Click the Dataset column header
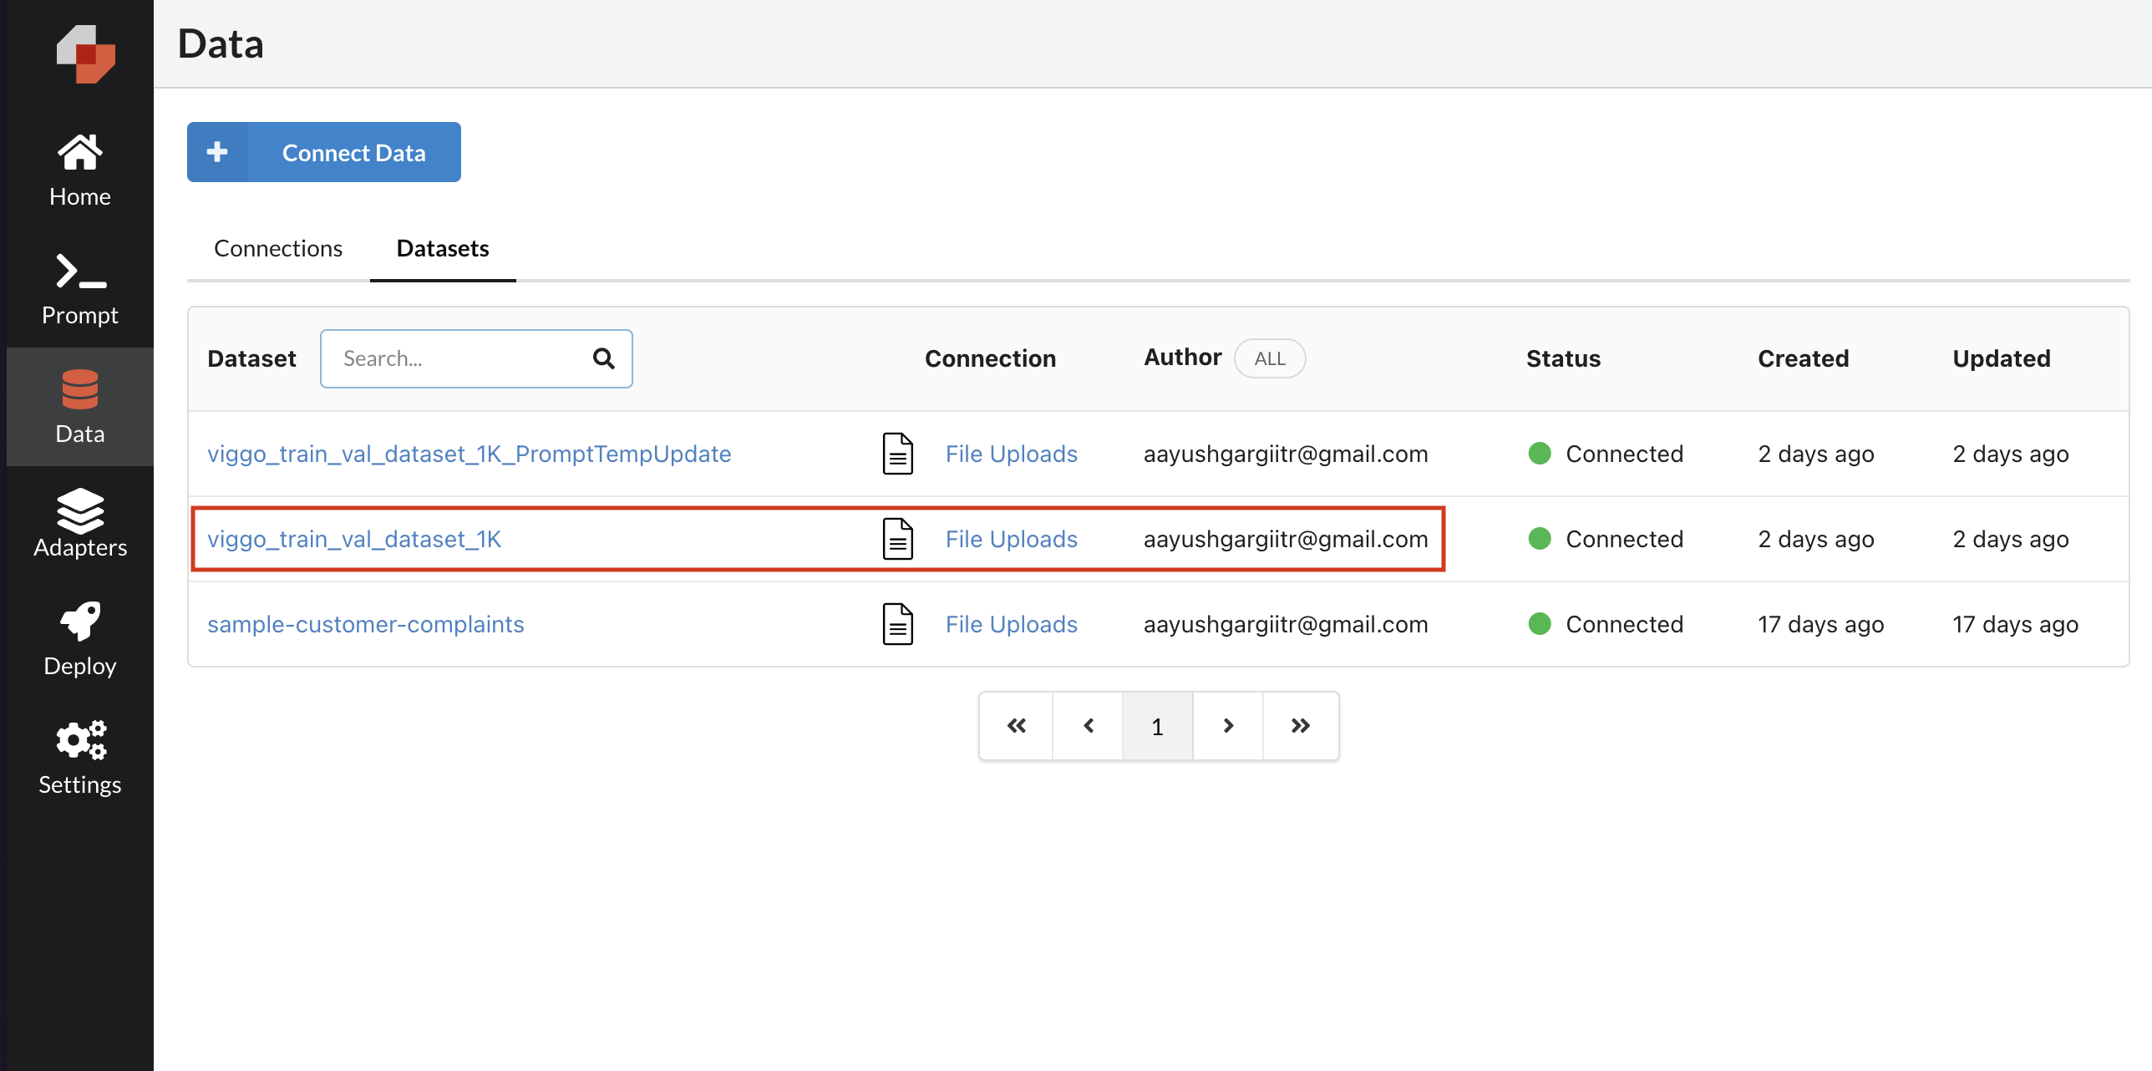The image size is (2152, 1071). coord(251,358)
